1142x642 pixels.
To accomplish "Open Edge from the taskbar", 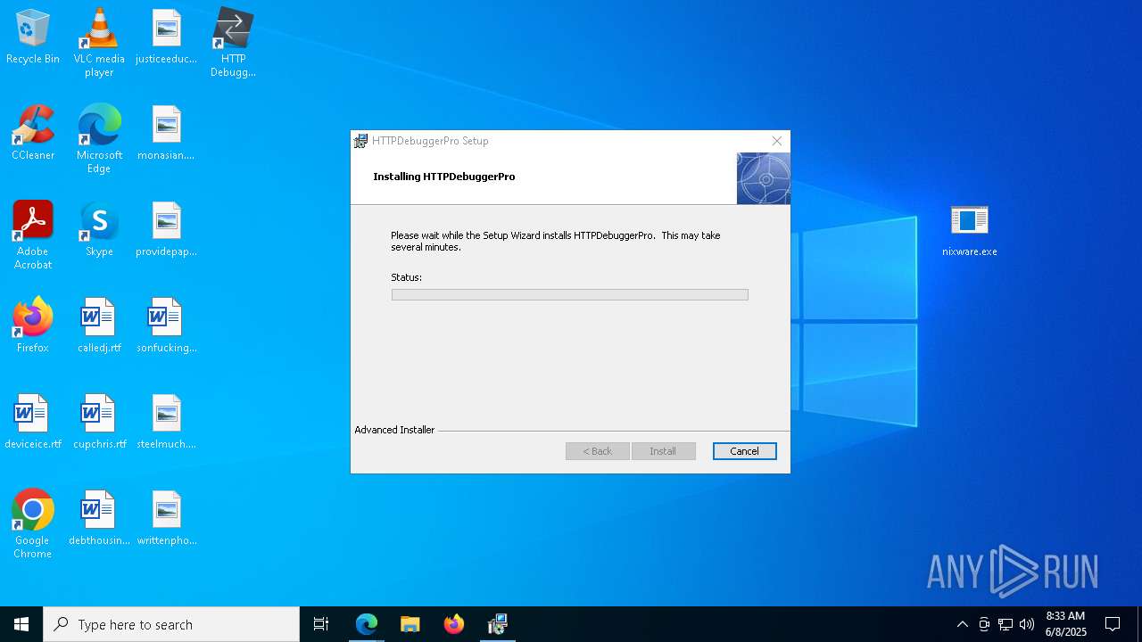I will [x=367, y=624].
